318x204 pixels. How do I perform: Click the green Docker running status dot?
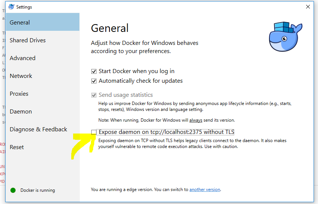[x=13, y=190]
